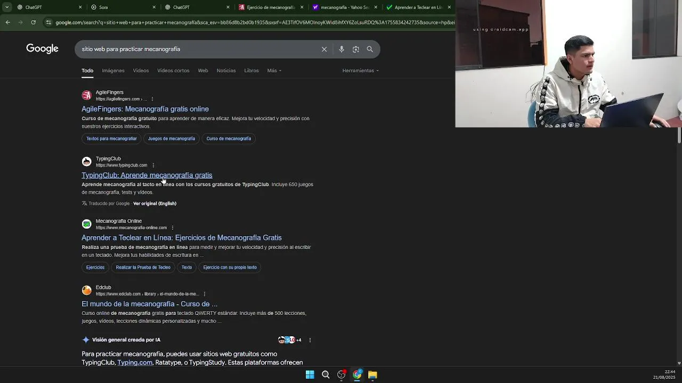Open the Ejercicios chip
Image resolution: width=682 pixels, height=383 pixels.
95,268
